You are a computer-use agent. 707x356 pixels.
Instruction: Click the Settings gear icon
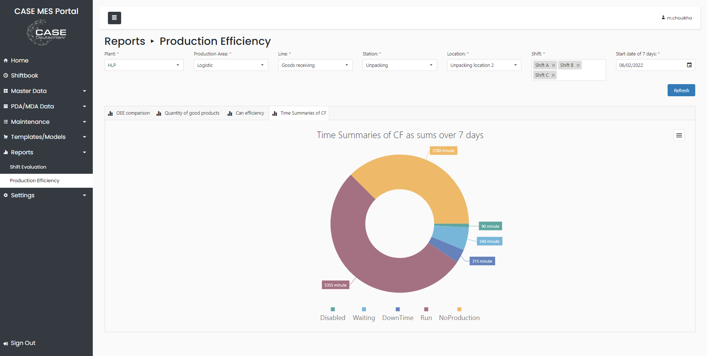click(x=6, y=195)
